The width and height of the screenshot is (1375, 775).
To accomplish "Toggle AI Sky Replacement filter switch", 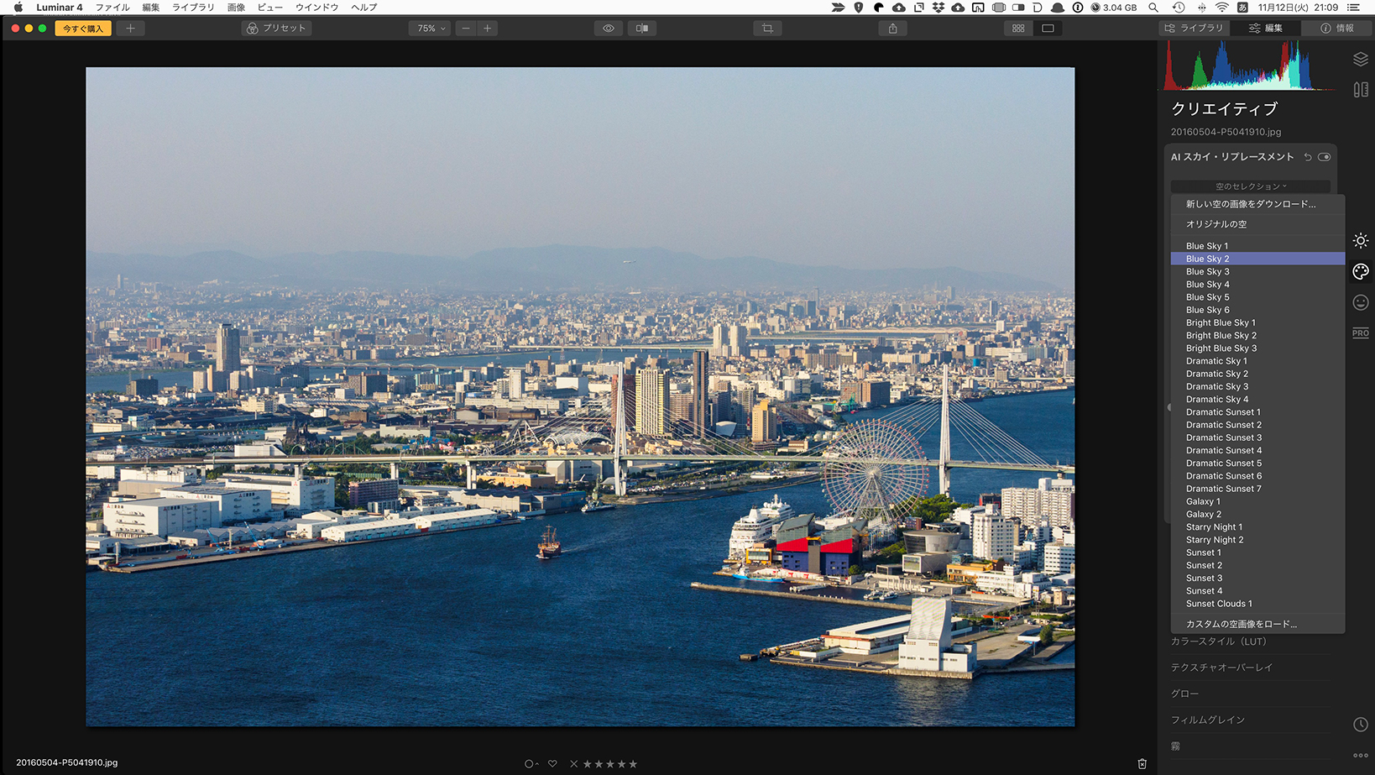I will pos(1325,157).
